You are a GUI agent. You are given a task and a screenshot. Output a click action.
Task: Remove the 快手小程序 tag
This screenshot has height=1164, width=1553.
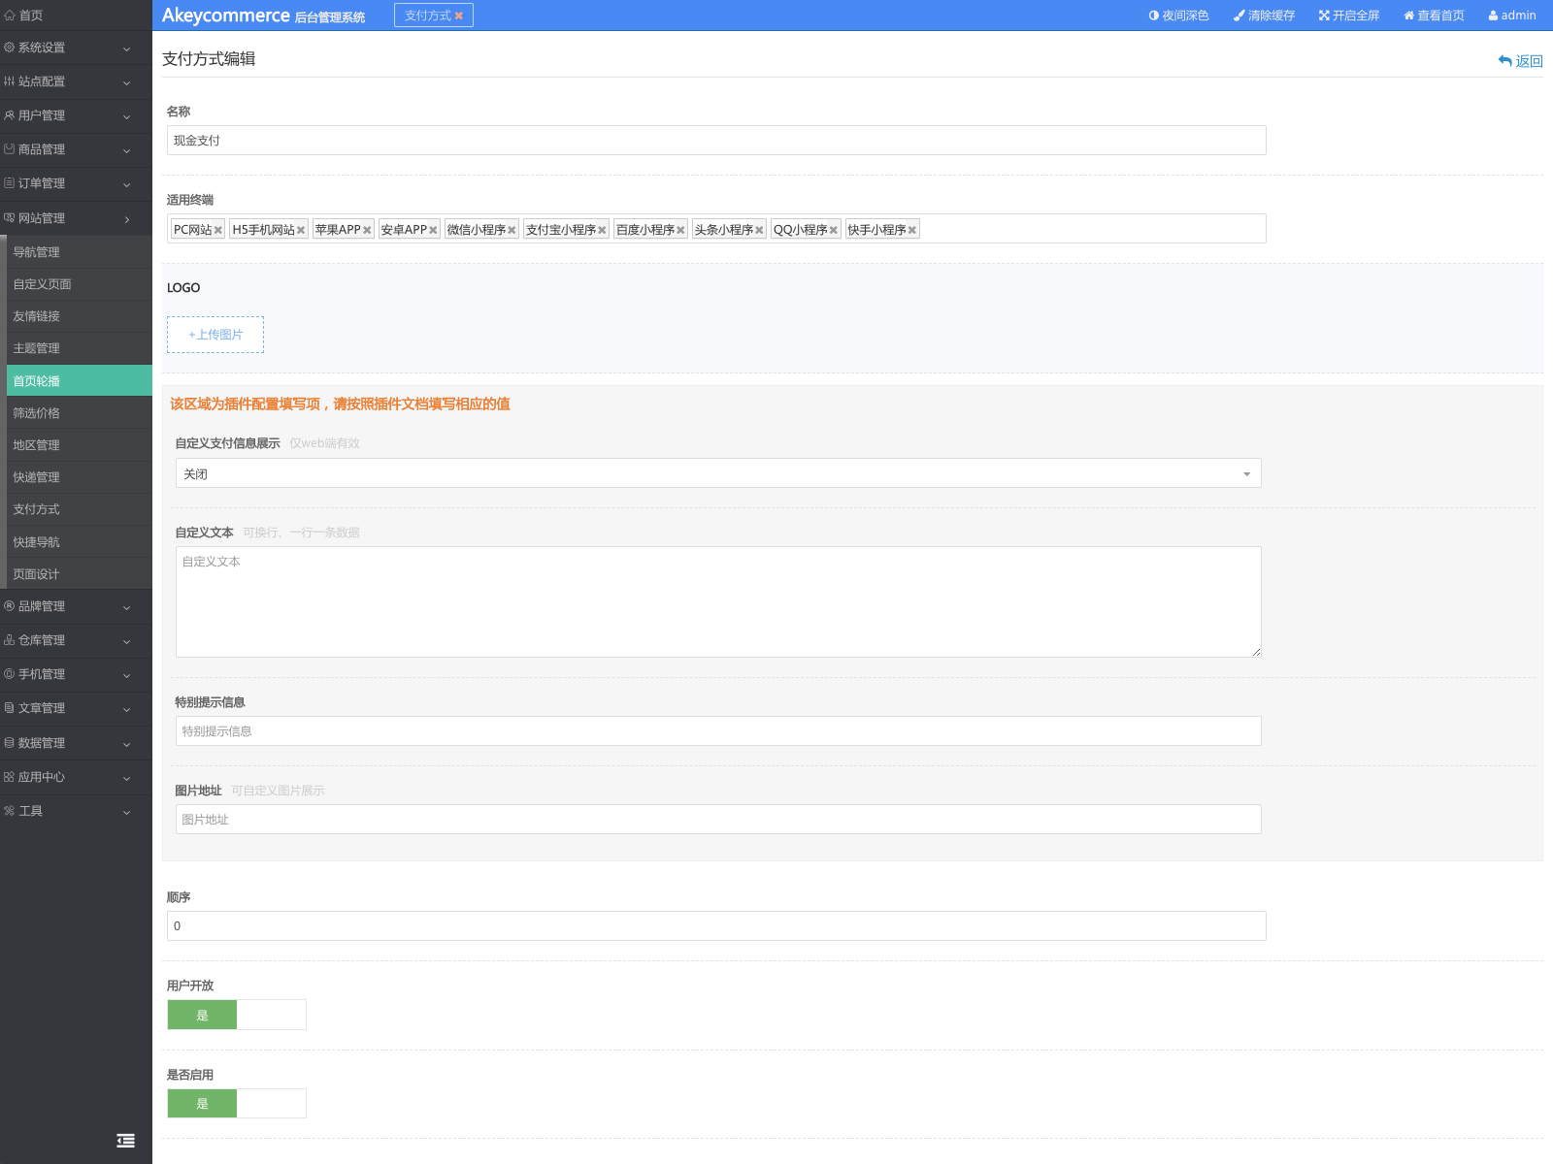912,230
